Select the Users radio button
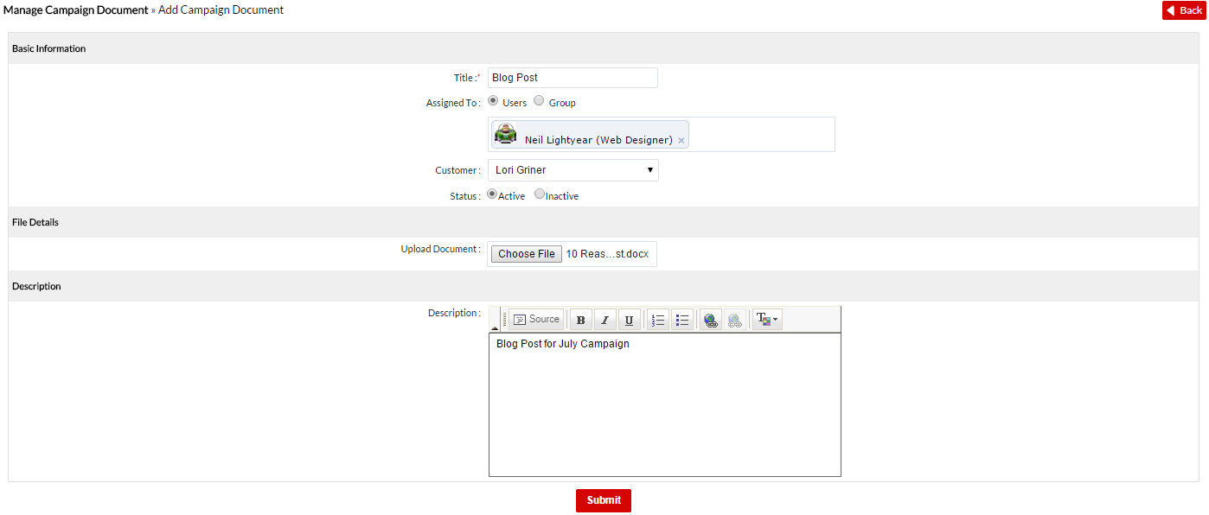 pyautogui.click(x=493, y=101)
